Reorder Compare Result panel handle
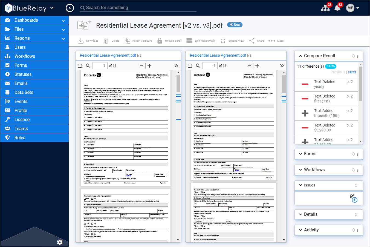Viewport: 370px width, 247px height. (353, 56)
